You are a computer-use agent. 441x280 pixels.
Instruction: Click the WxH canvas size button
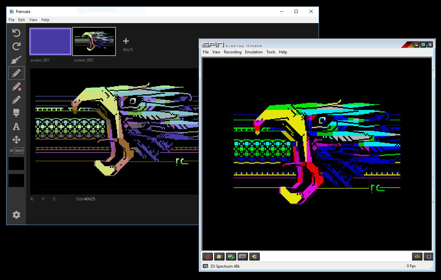19,151
